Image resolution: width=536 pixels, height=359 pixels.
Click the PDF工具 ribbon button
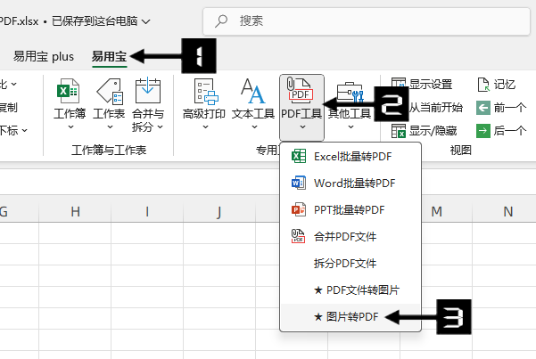pos(301,93)
